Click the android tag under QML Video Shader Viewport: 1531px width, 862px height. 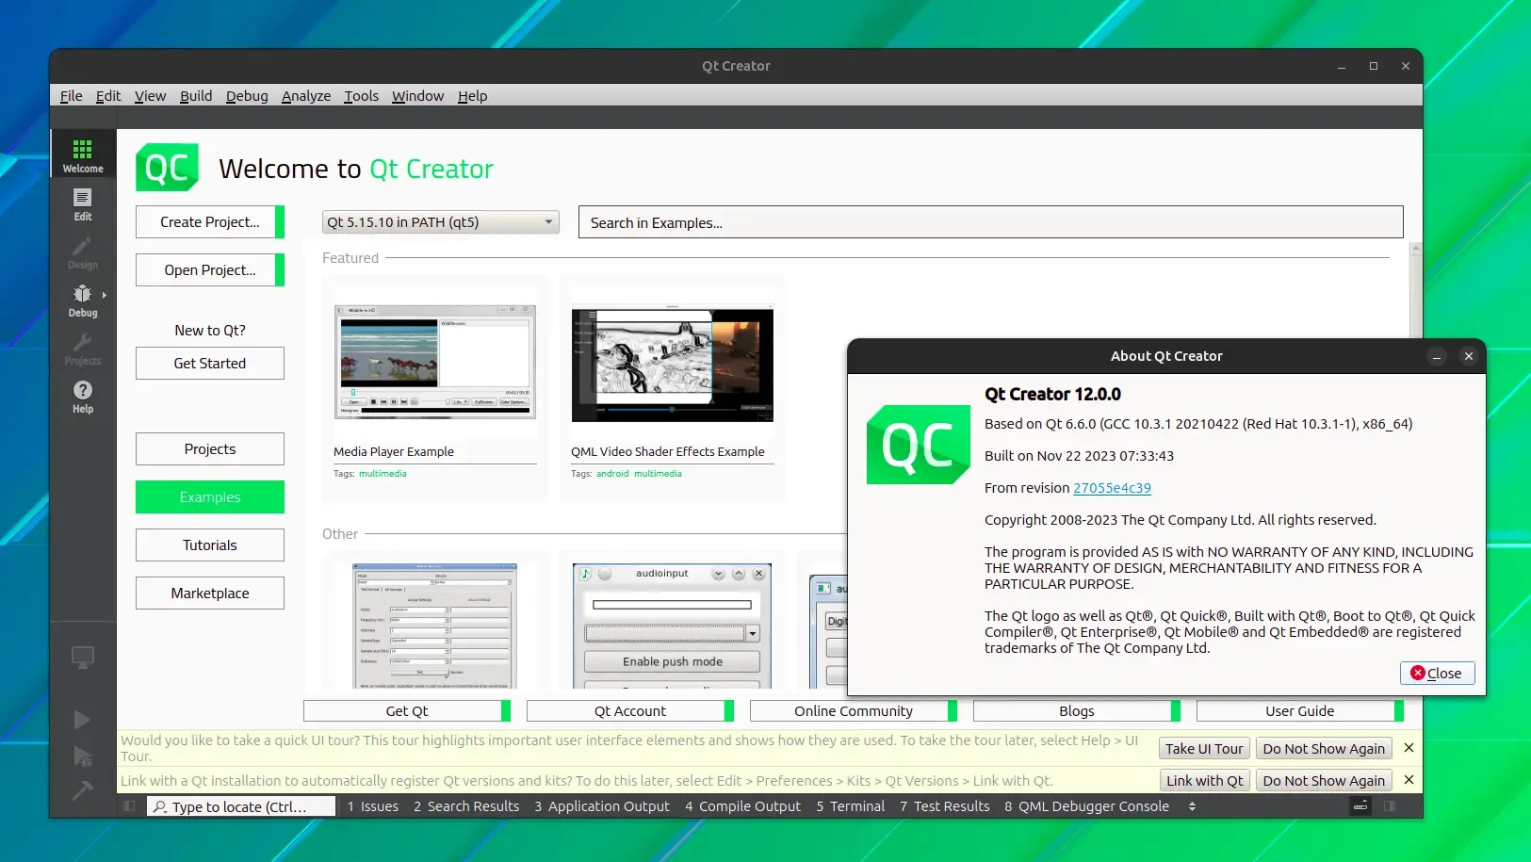(612, 474)
